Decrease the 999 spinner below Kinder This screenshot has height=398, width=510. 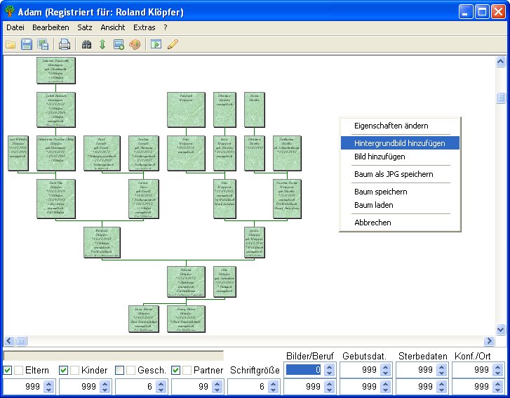coord(105,390)
